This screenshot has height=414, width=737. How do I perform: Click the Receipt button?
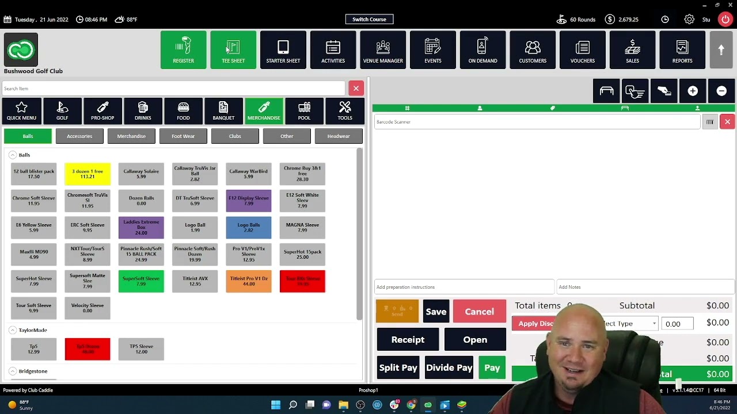click(408, 340)
